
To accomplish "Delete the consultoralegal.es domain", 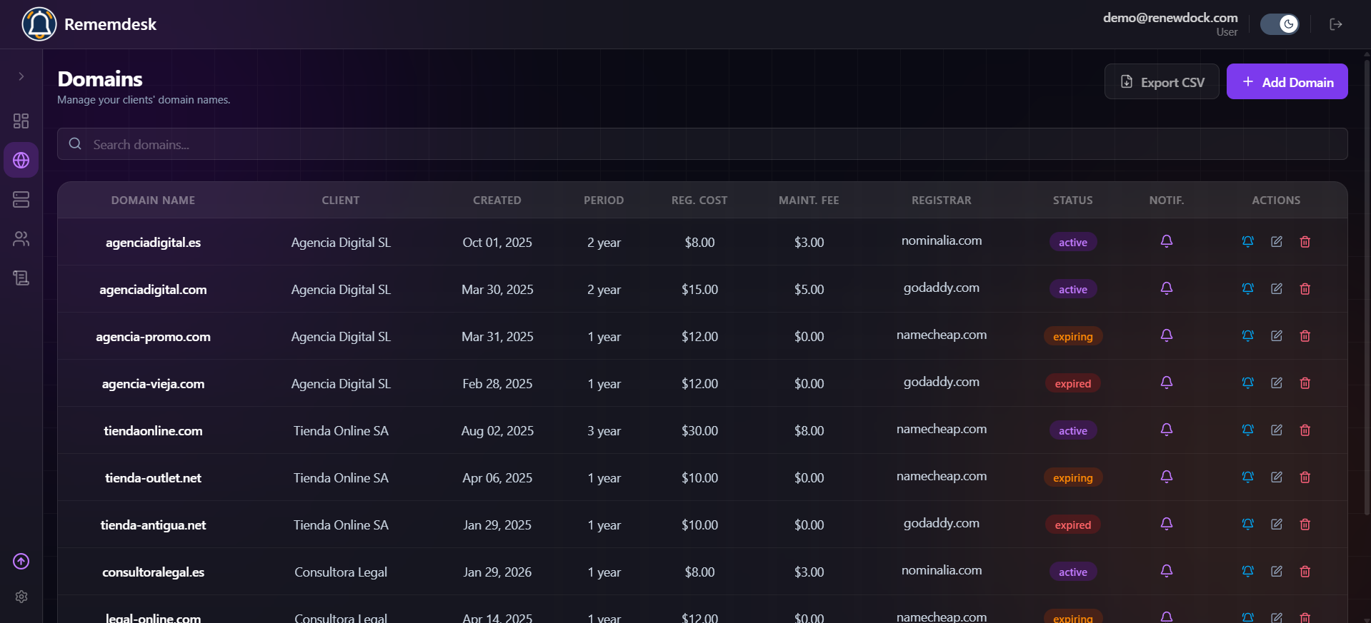I will pyautogui.click(x=1305, y=572).
